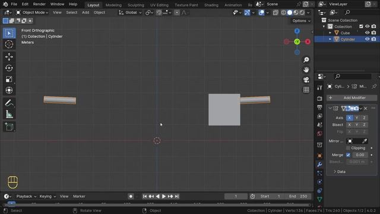Select the Annotate tool
This screenshot has width=380, height=214.
(9, 103)
